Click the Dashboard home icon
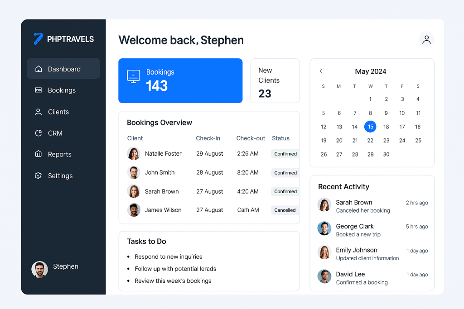 39,69
